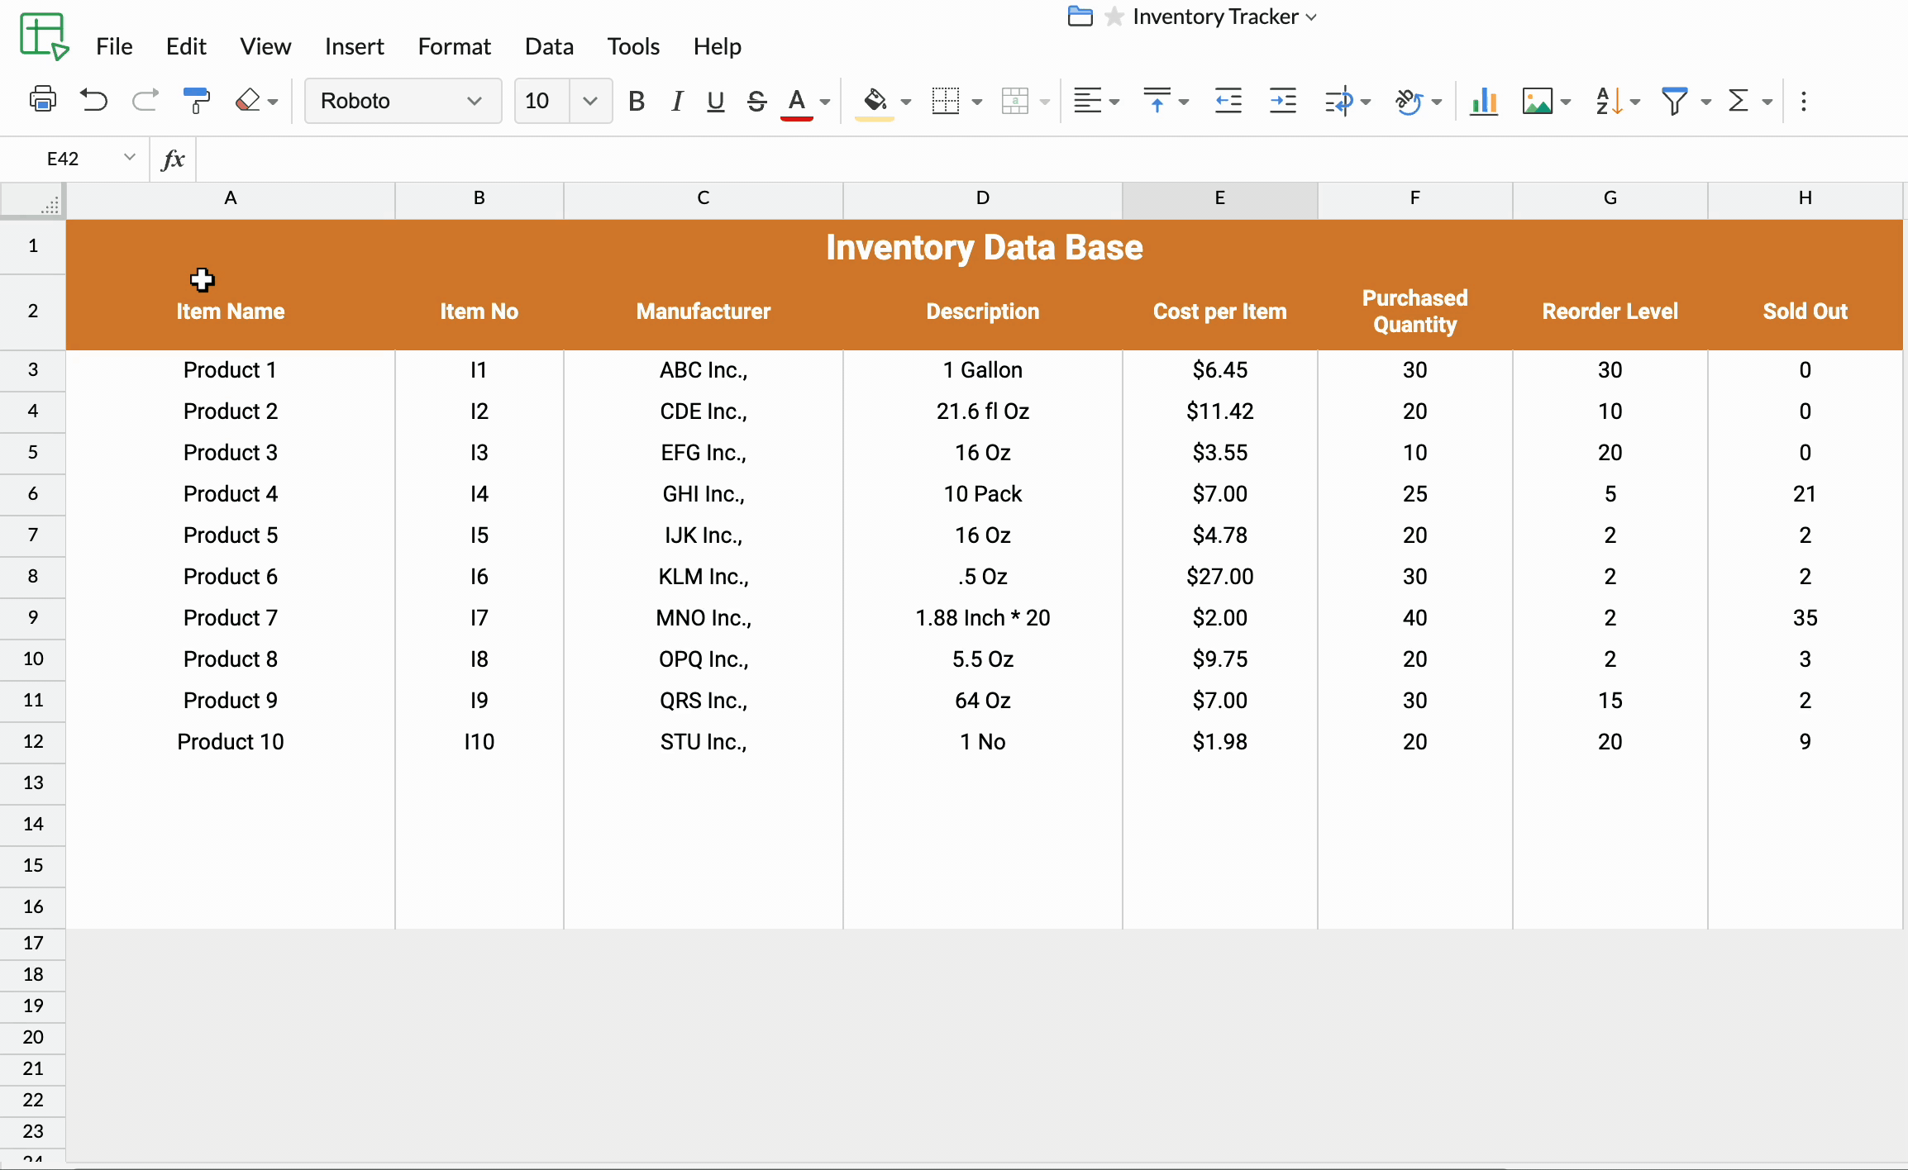1908x1170 pixels.
Task: Open the Edit menu
Action: click(x=186, y=46)
